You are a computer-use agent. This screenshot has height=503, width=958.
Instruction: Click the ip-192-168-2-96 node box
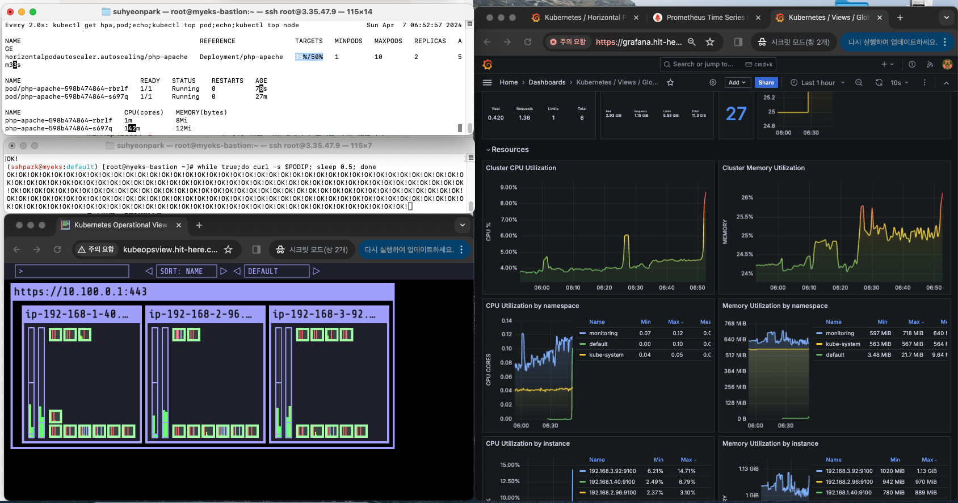coord(206,374)
